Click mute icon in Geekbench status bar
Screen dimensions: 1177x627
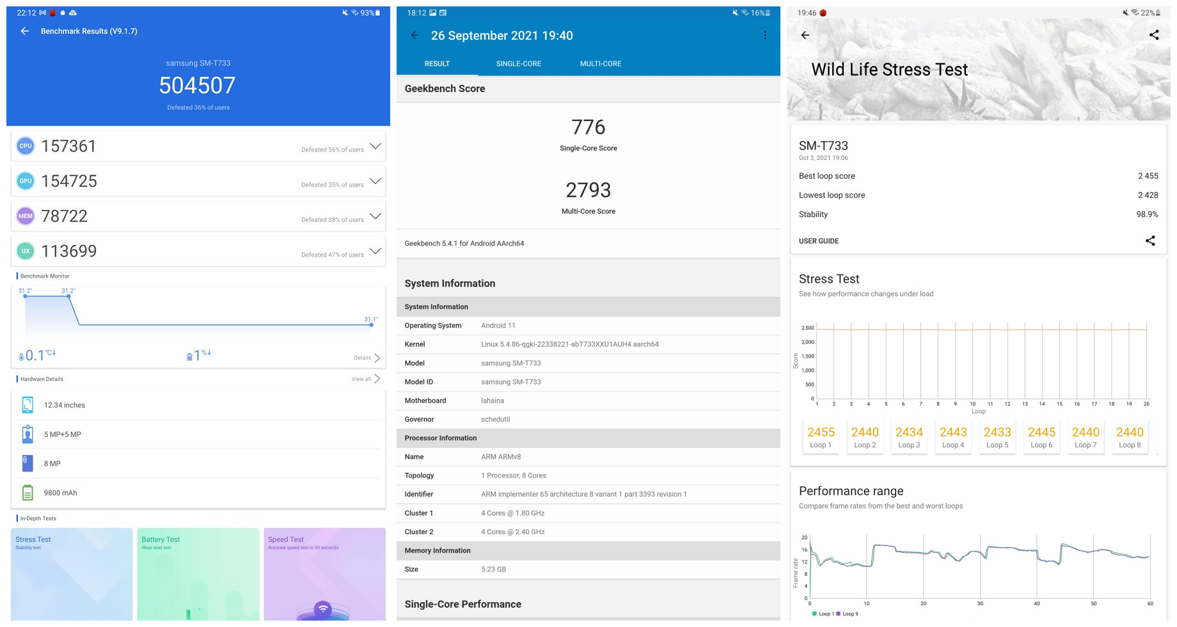click(735, 13)
